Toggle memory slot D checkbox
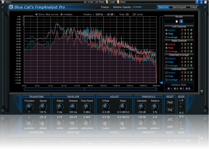This screenshot has height=149, width=209. pyautogui.click(x=187, y=89)
